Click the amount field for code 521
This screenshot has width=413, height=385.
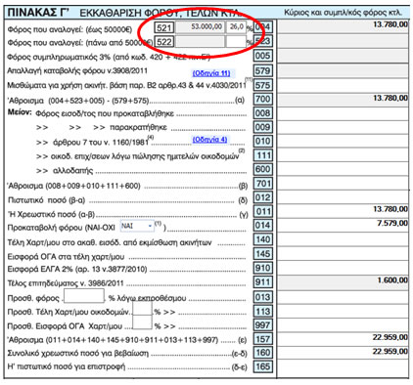point(200,27)
